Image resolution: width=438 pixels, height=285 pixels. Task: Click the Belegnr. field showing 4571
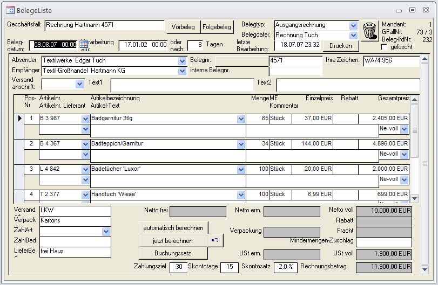[295, 60]
